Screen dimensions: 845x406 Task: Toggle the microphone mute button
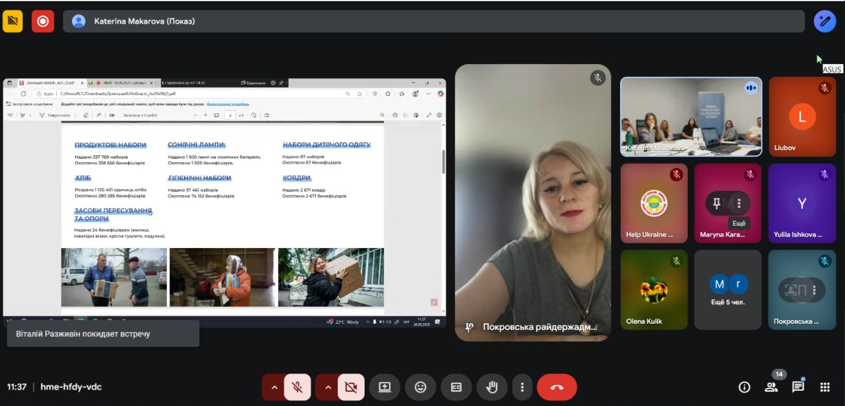[x=297, y=387]
